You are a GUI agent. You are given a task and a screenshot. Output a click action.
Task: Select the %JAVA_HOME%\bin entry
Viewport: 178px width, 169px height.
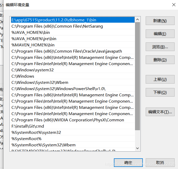tap(73, 33)
